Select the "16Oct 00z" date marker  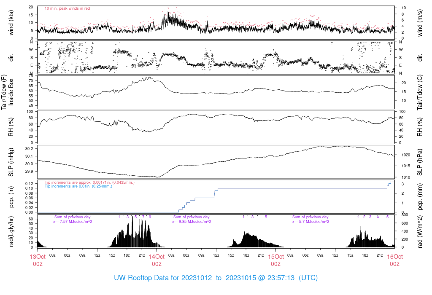(x=394, y=260)
